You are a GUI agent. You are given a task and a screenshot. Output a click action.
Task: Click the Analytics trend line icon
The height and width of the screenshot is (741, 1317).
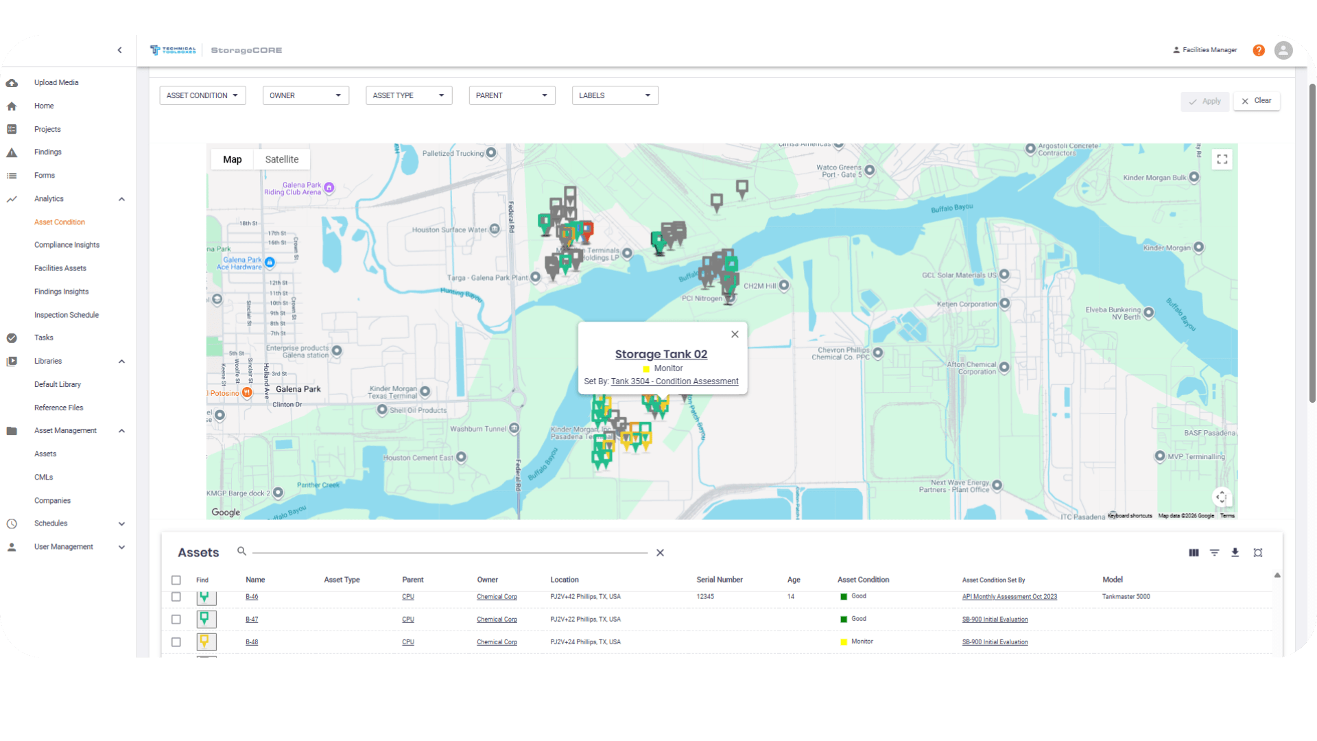point(12,199)
